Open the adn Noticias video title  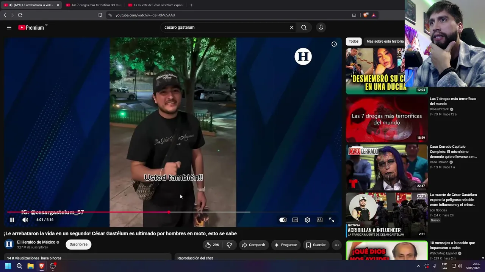pos(453,200)
